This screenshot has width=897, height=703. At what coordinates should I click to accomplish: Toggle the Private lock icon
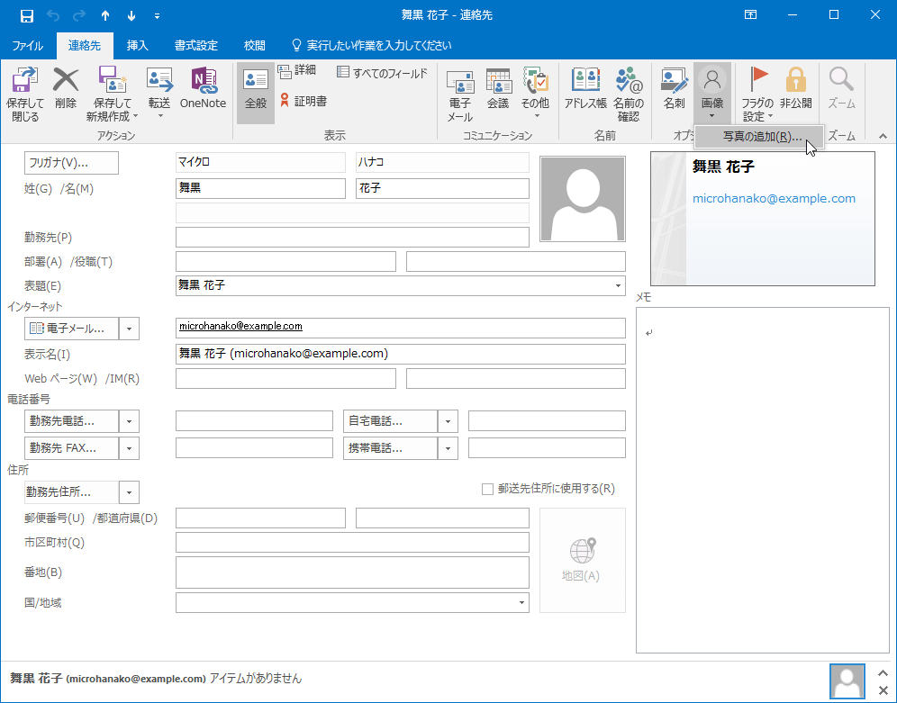tap(795, 89)
